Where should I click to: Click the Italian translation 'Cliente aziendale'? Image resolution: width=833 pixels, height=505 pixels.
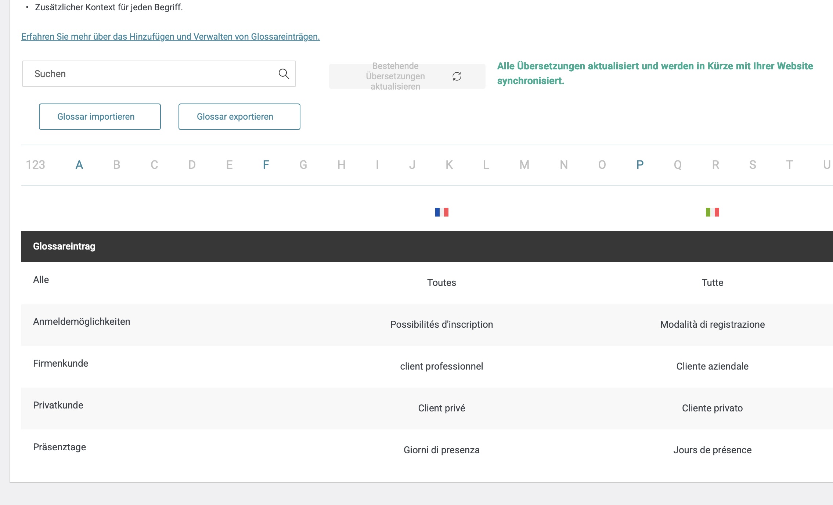(x=712, y=366)
